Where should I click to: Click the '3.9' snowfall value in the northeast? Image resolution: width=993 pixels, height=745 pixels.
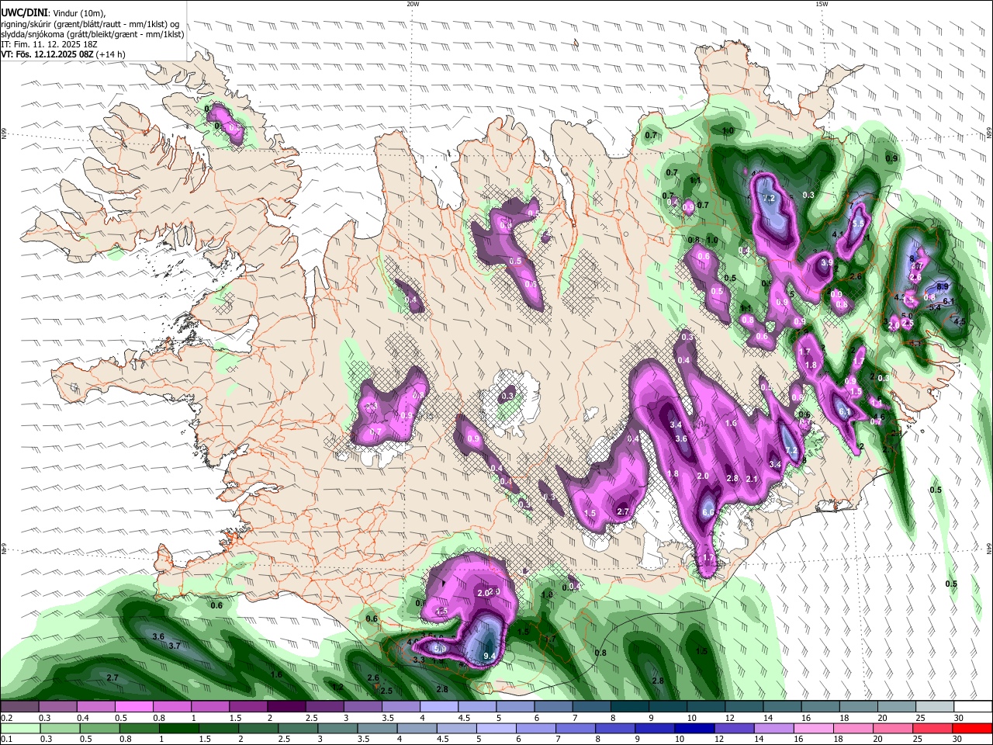[827, 263]
